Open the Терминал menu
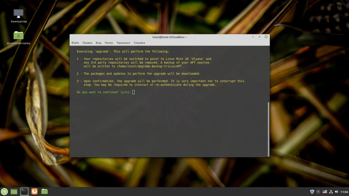Viewport: 349px width, 196px height. pos(123,43)
